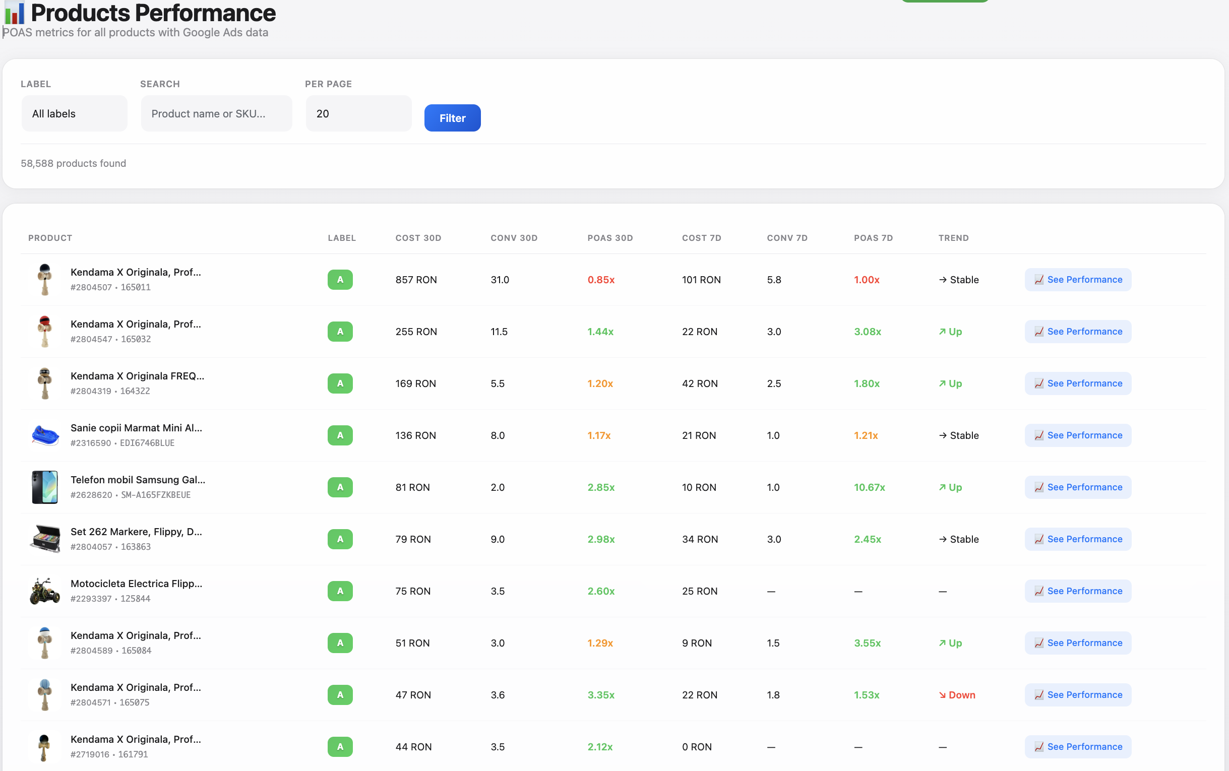Image resolution: width=1229 pixels, height=771 pixels.
Task: Sort by the COST 30D column header
Action: (x=418, y=238)
